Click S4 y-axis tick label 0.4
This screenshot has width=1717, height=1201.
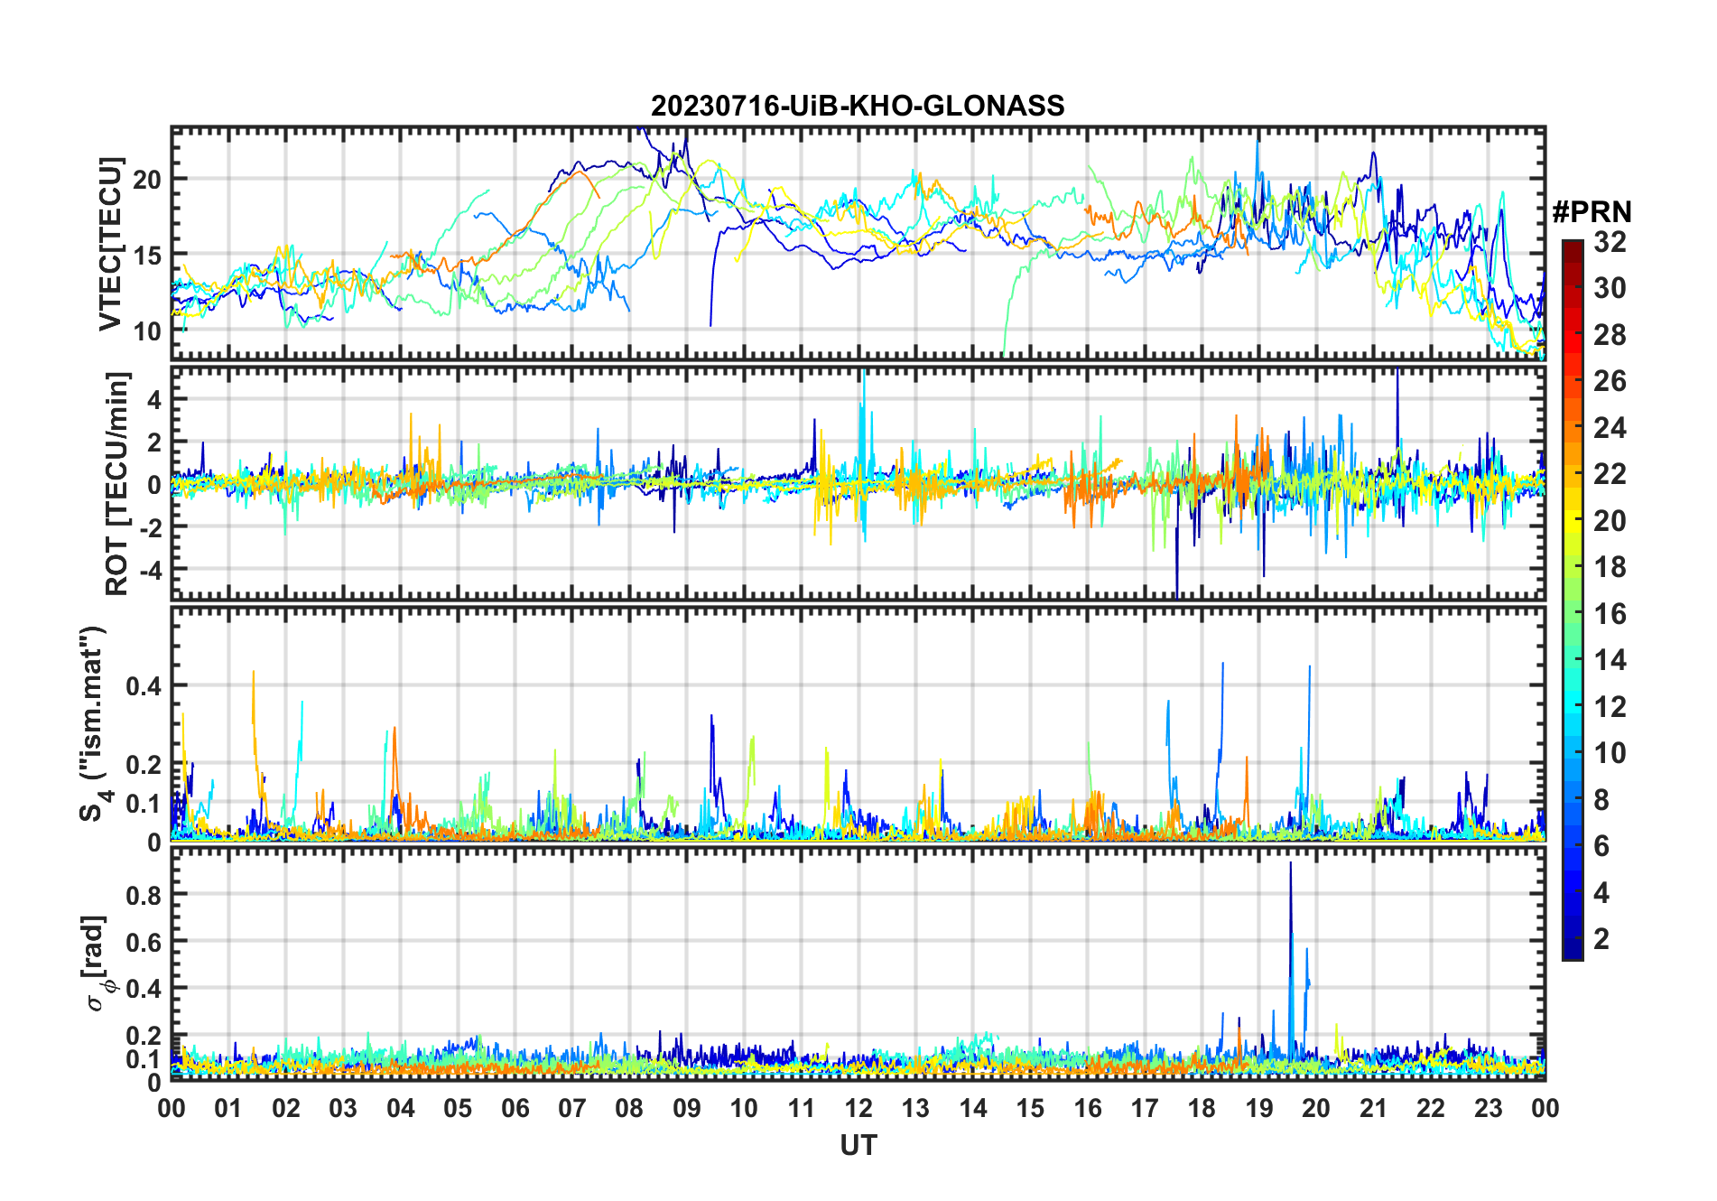[144, 686]
